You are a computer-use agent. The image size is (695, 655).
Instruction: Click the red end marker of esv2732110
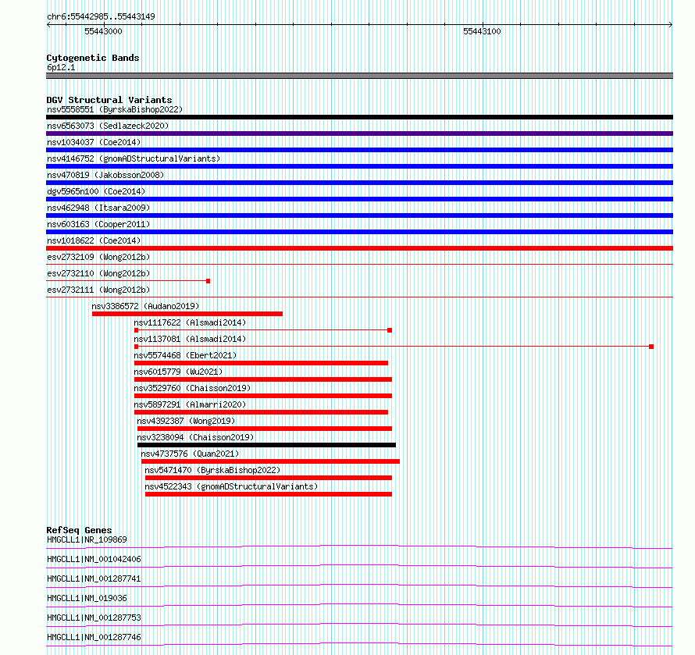208,281
